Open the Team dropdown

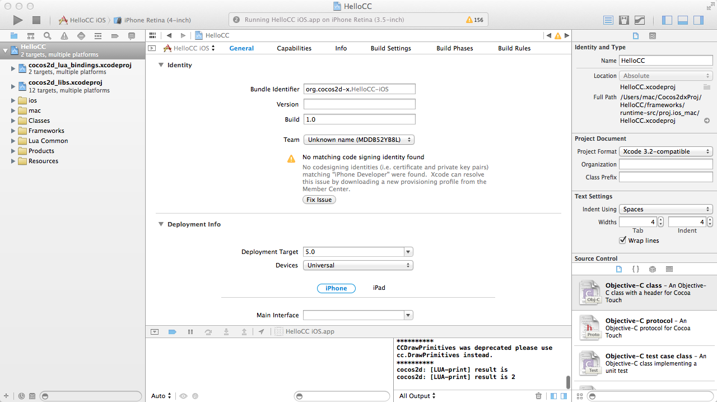pos(359,140)
